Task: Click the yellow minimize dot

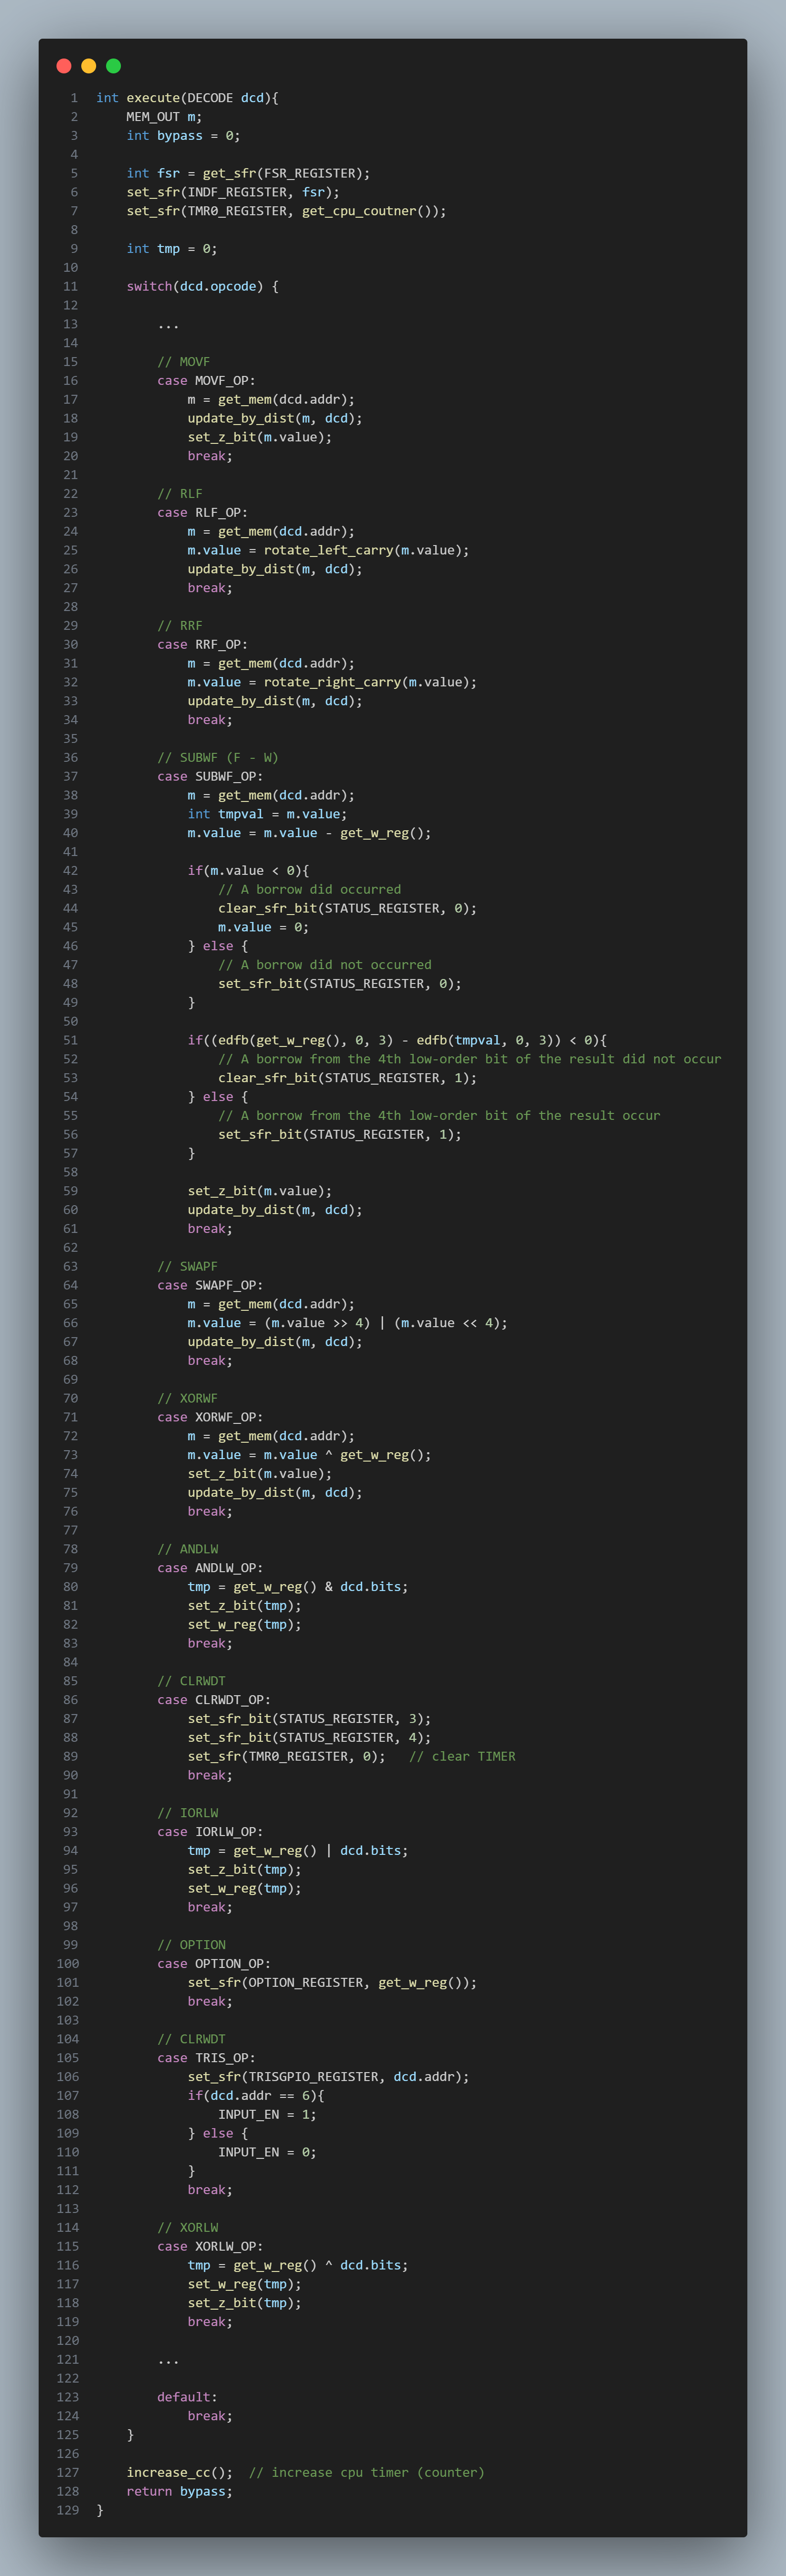Action: pos(89,66)
